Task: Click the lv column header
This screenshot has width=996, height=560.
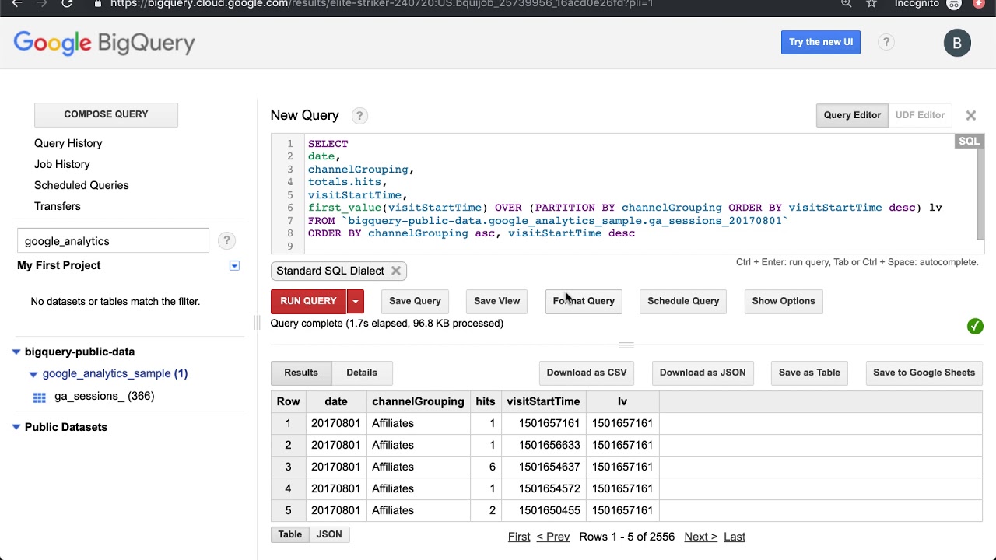Action: coord(622,402)
